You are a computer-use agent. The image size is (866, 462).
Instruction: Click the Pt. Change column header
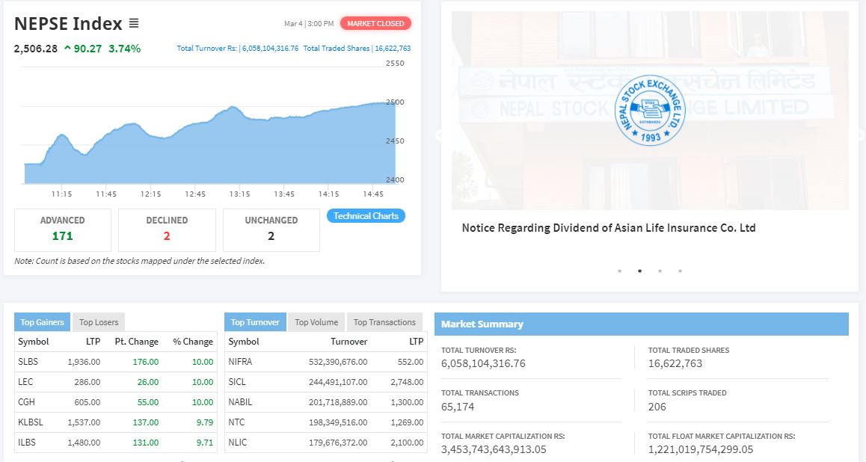pyautogui.click(x=136, y=342)
